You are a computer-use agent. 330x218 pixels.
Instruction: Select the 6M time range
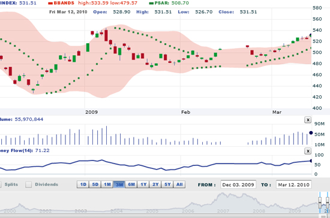131,184
